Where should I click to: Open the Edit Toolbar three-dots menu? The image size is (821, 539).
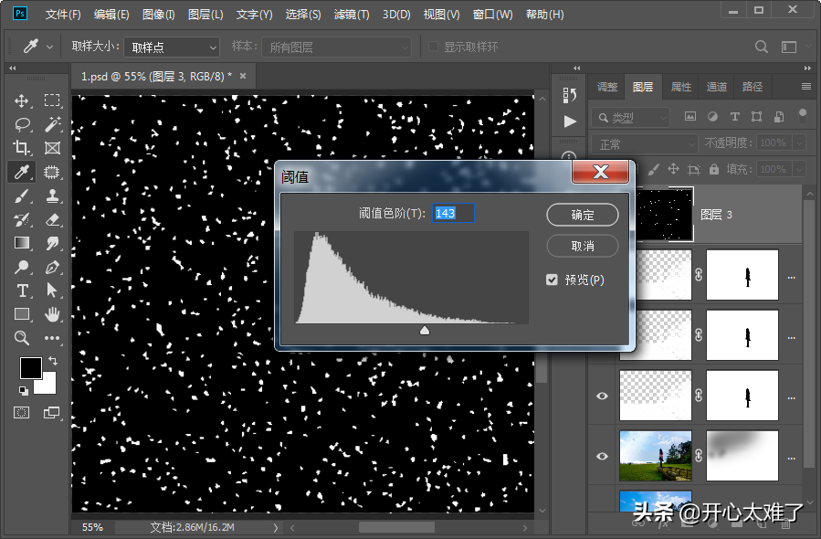(x=52, y=338)
